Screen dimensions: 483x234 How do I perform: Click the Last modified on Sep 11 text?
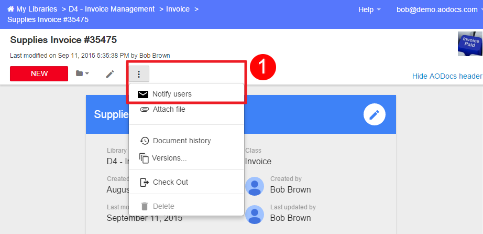(x=90, y=56)
